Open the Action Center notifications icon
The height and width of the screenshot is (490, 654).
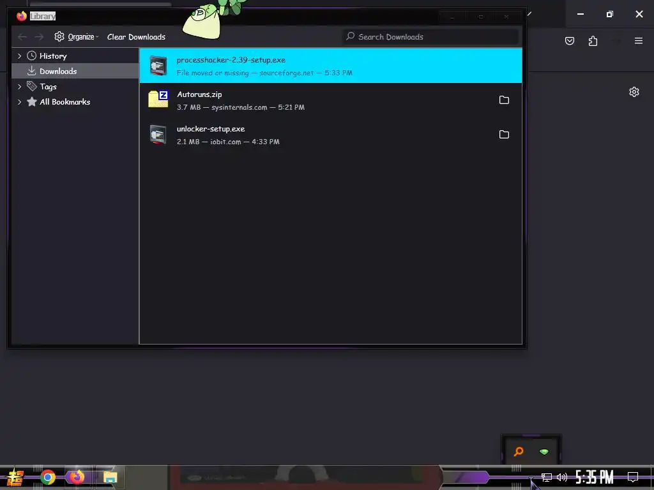(633, 477)
